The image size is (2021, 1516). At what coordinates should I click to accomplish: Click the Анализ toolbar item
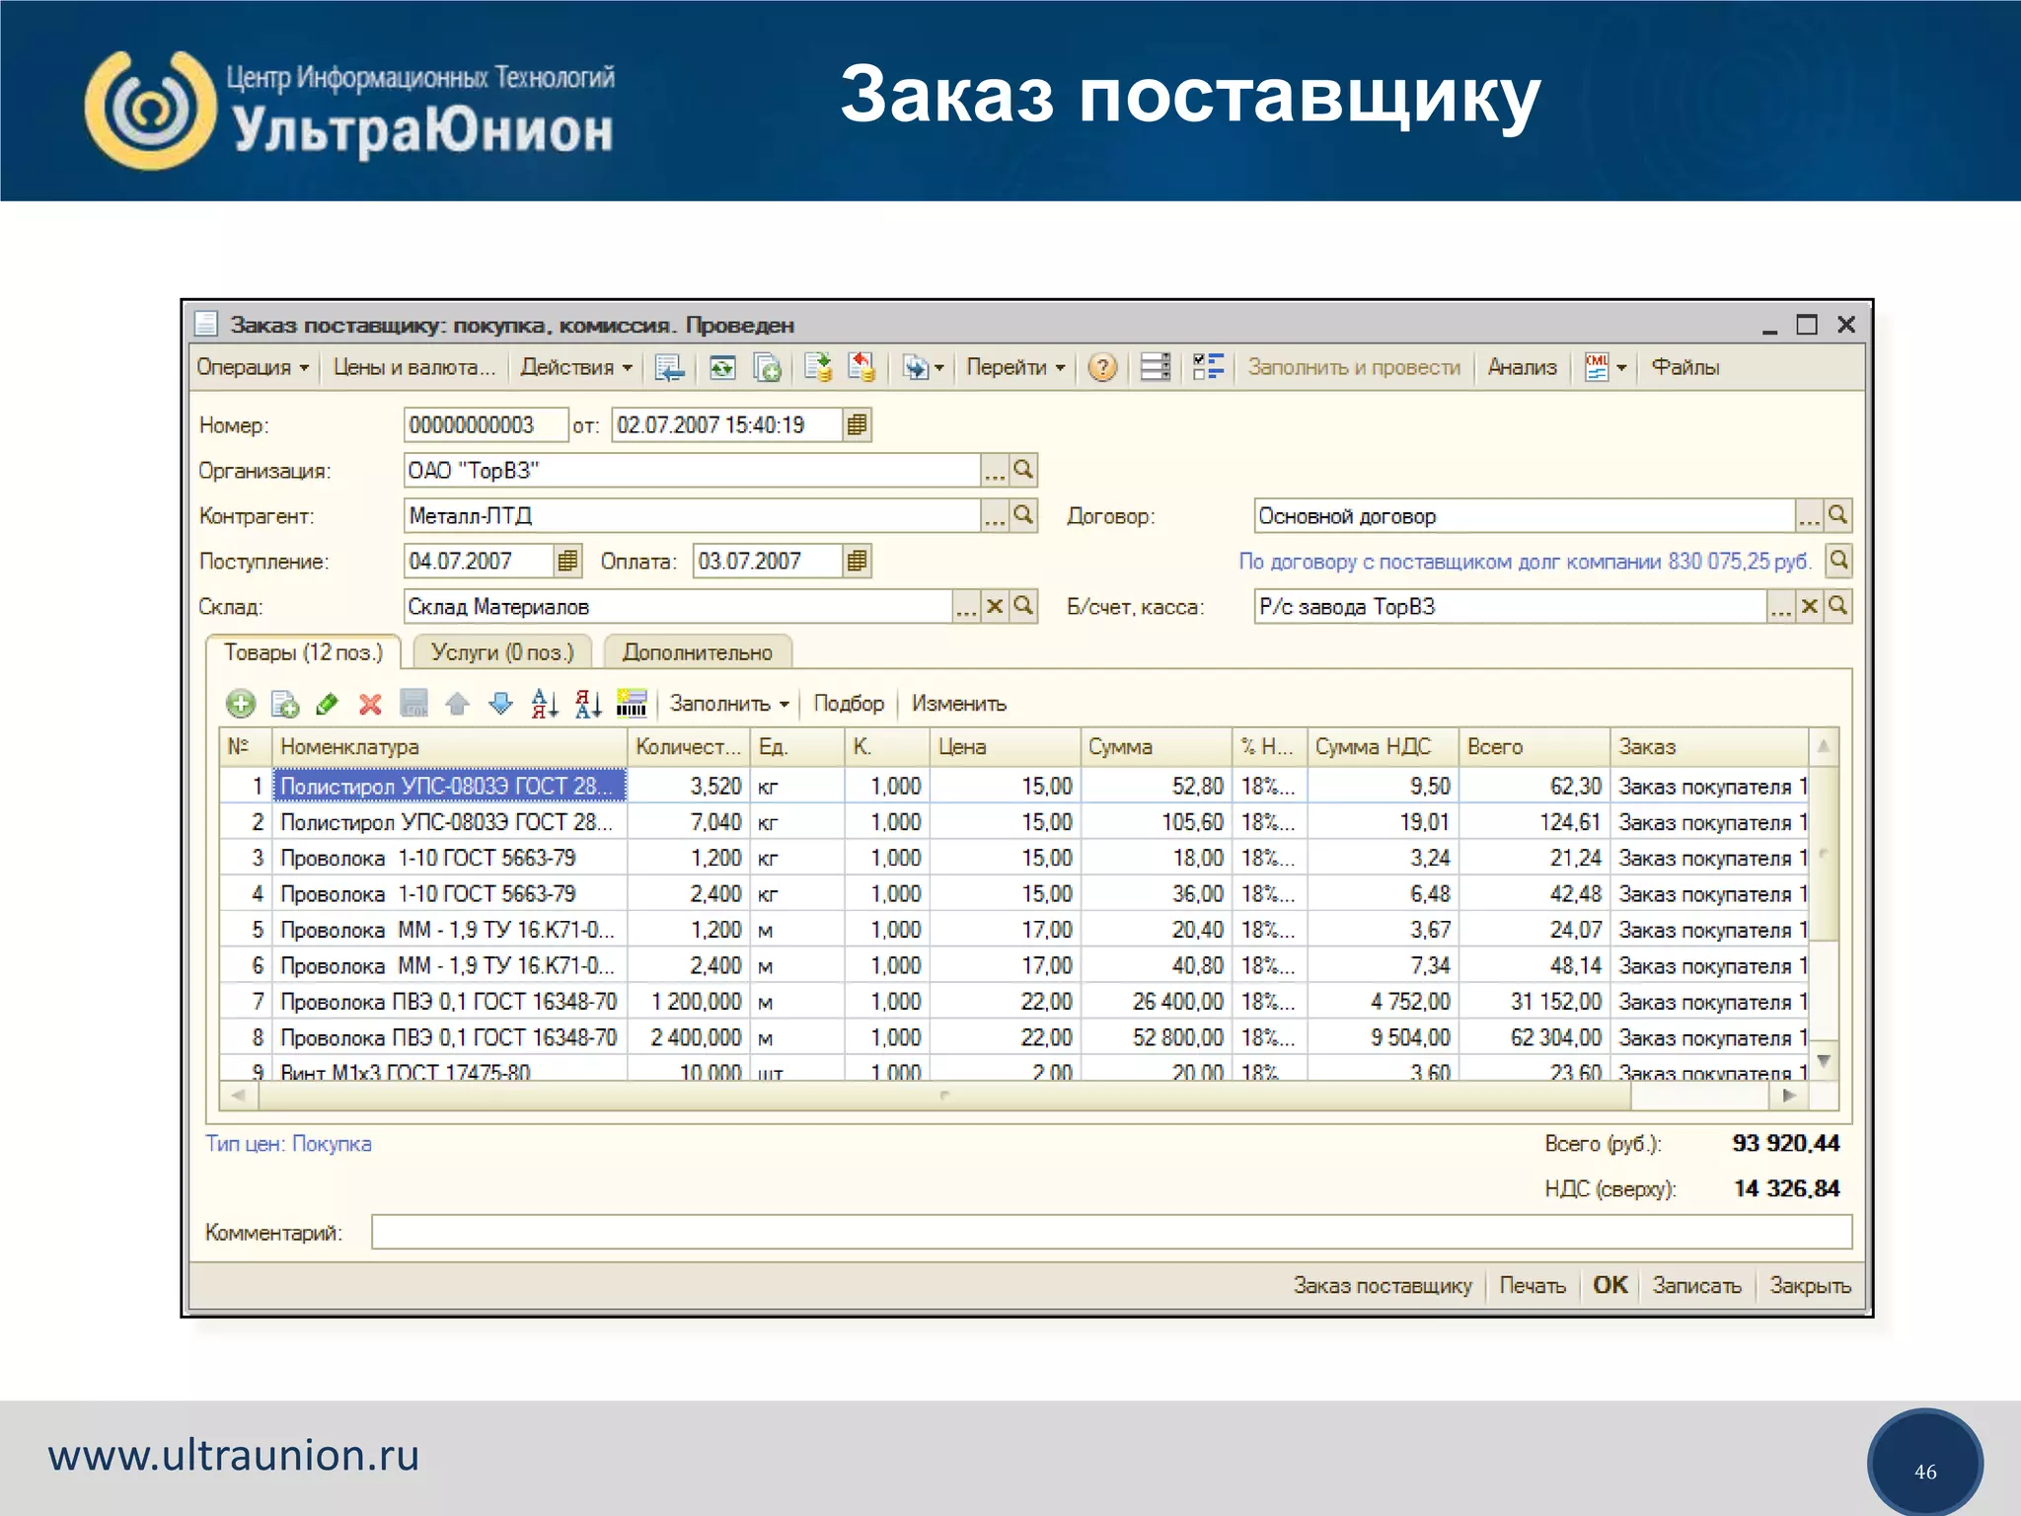[1522, 368]
